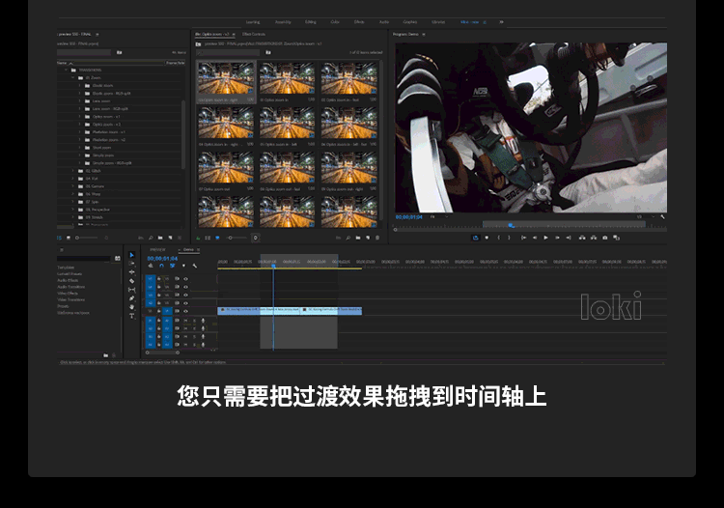Switch to the Color workspace tab

click(335, 20)
